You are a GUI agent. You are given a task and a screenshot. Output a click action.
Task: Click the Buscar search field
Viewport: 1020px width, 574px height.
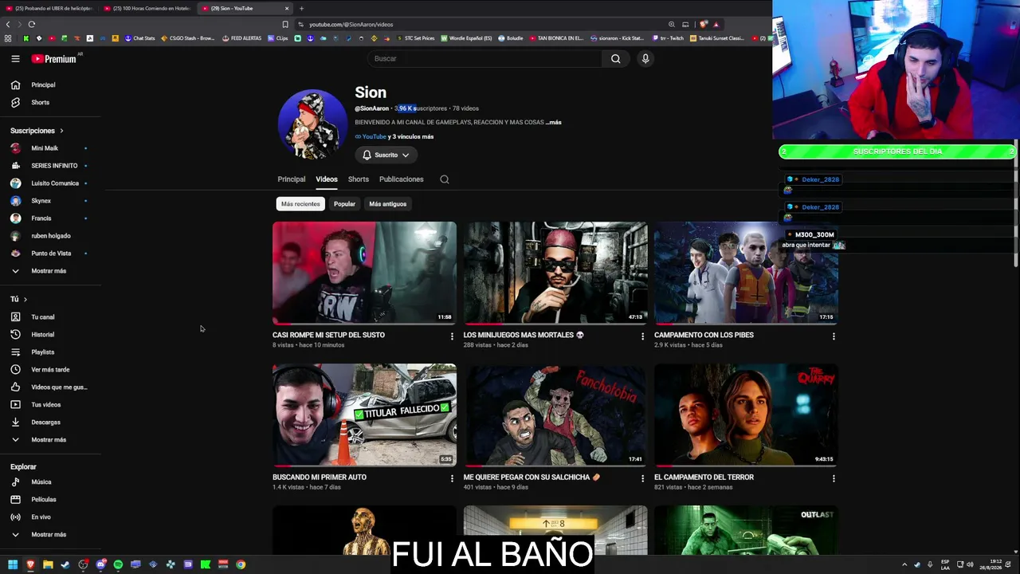tap(484, 58)
